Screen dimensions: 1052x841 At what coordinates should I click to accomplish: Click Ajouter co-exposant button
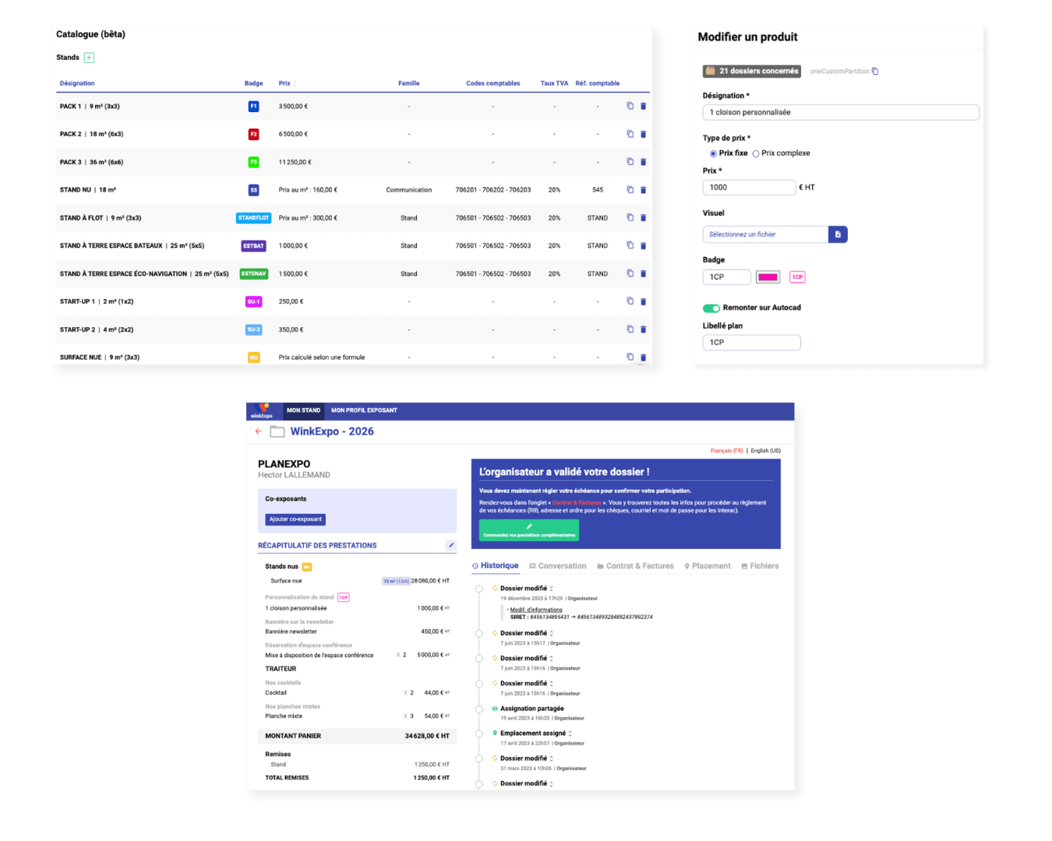tap(295, 519)
